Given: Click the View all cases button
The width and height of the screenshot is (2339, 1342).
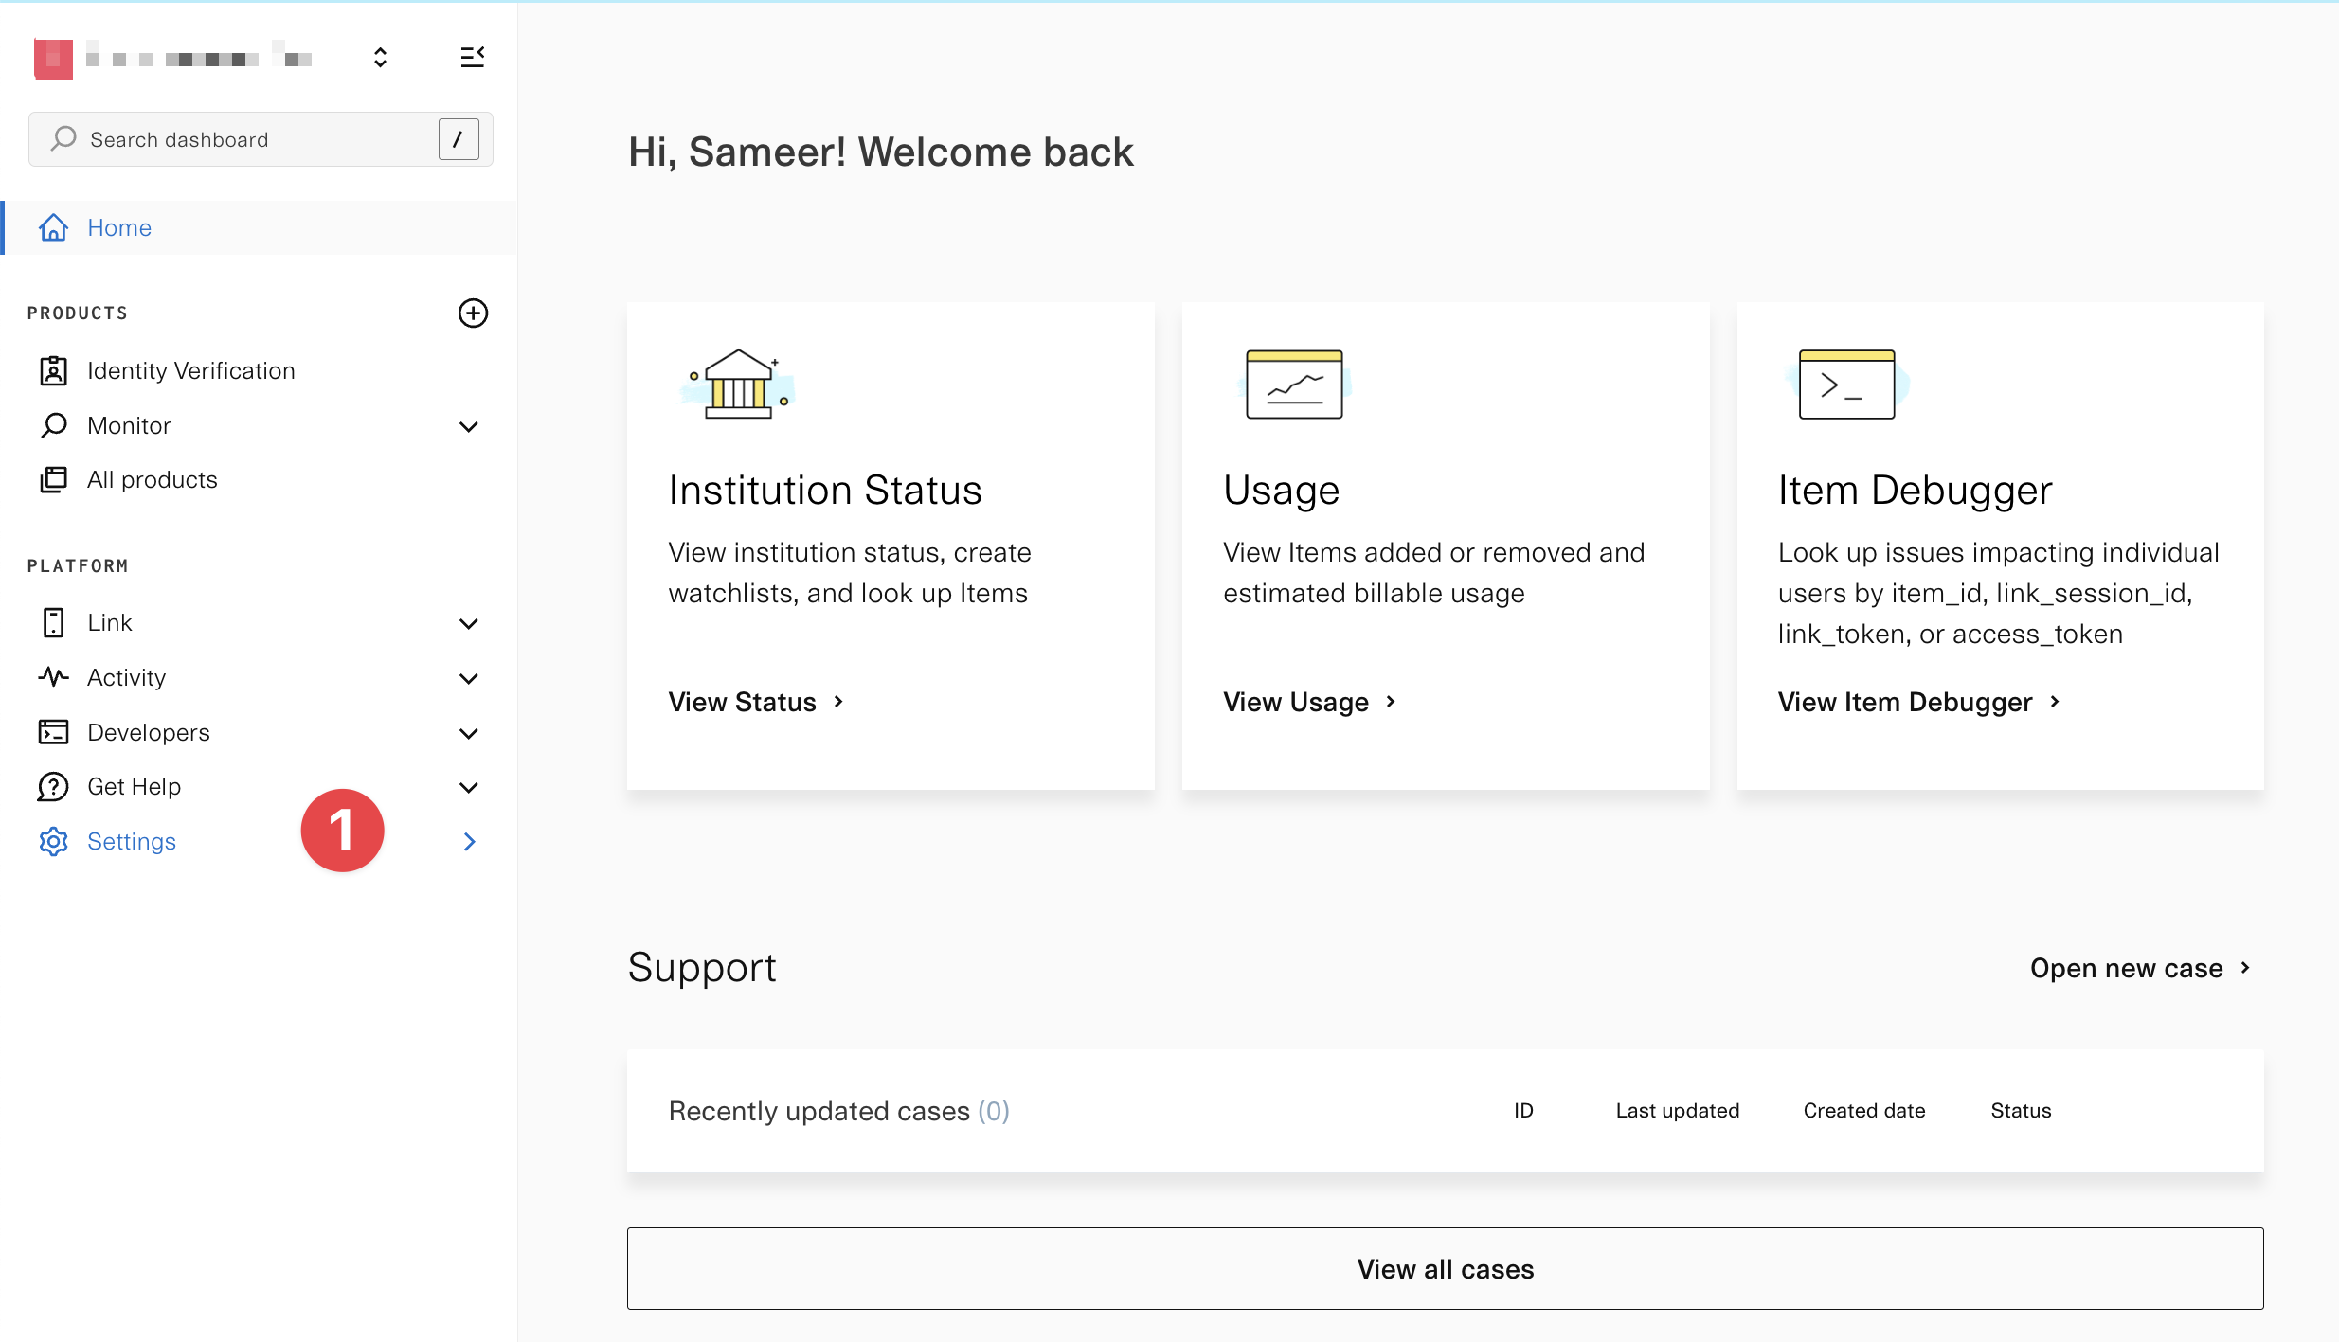Looking at the screenshot, I should pyautogui.click(x=1445, y=1269).
